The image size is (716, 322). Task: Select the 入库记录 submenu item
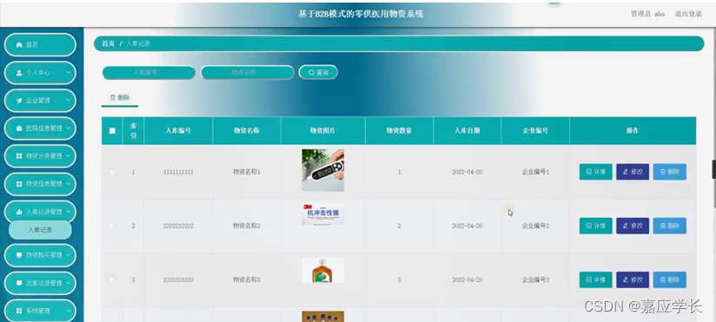coord(40,230)
